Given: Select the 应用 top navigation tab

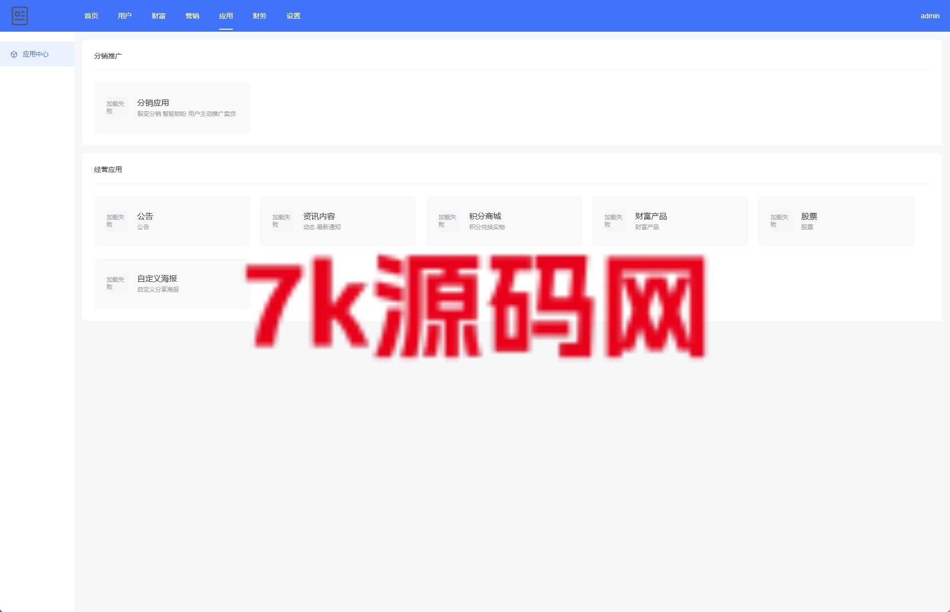Looking at the screenshot, I should (x=226, y=16).
